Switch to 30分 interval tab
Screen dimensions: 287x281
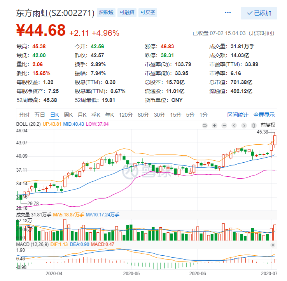159,115
